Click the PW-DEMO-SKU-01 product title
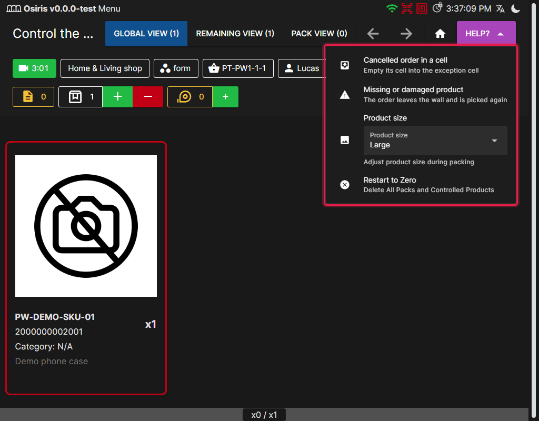The width and height of the screenshot is (539, 421). [55, 317]
